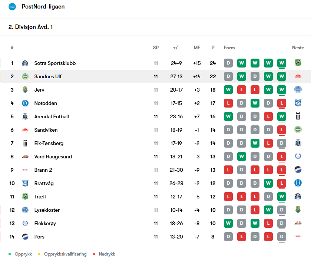Click the PostNord-ligaen title link
Viewport: 311px width, 260px height.
[43, 7]
